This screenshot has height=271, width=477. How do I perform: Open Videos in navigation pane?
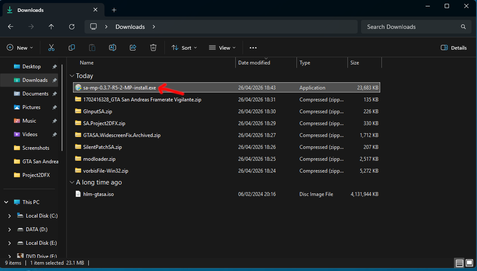click(x=29, y=134)
